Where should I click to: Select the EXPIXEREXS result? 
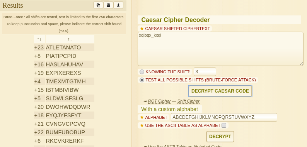click(63, 73)
